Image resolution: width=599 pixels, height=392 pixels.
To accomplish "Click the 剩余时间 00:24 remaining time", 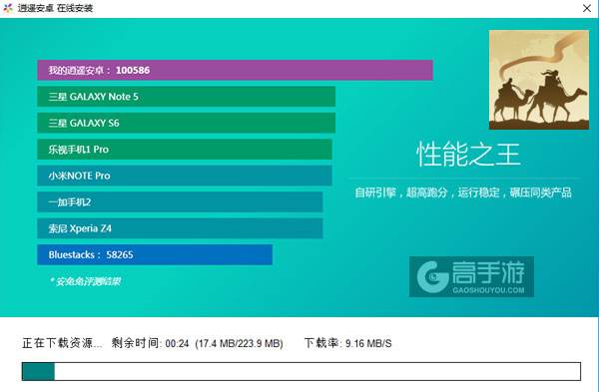I will [x=150, y=343].
